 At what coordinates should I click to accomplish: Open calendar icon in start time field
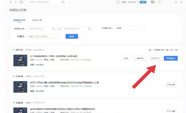(x=53, y=29)
